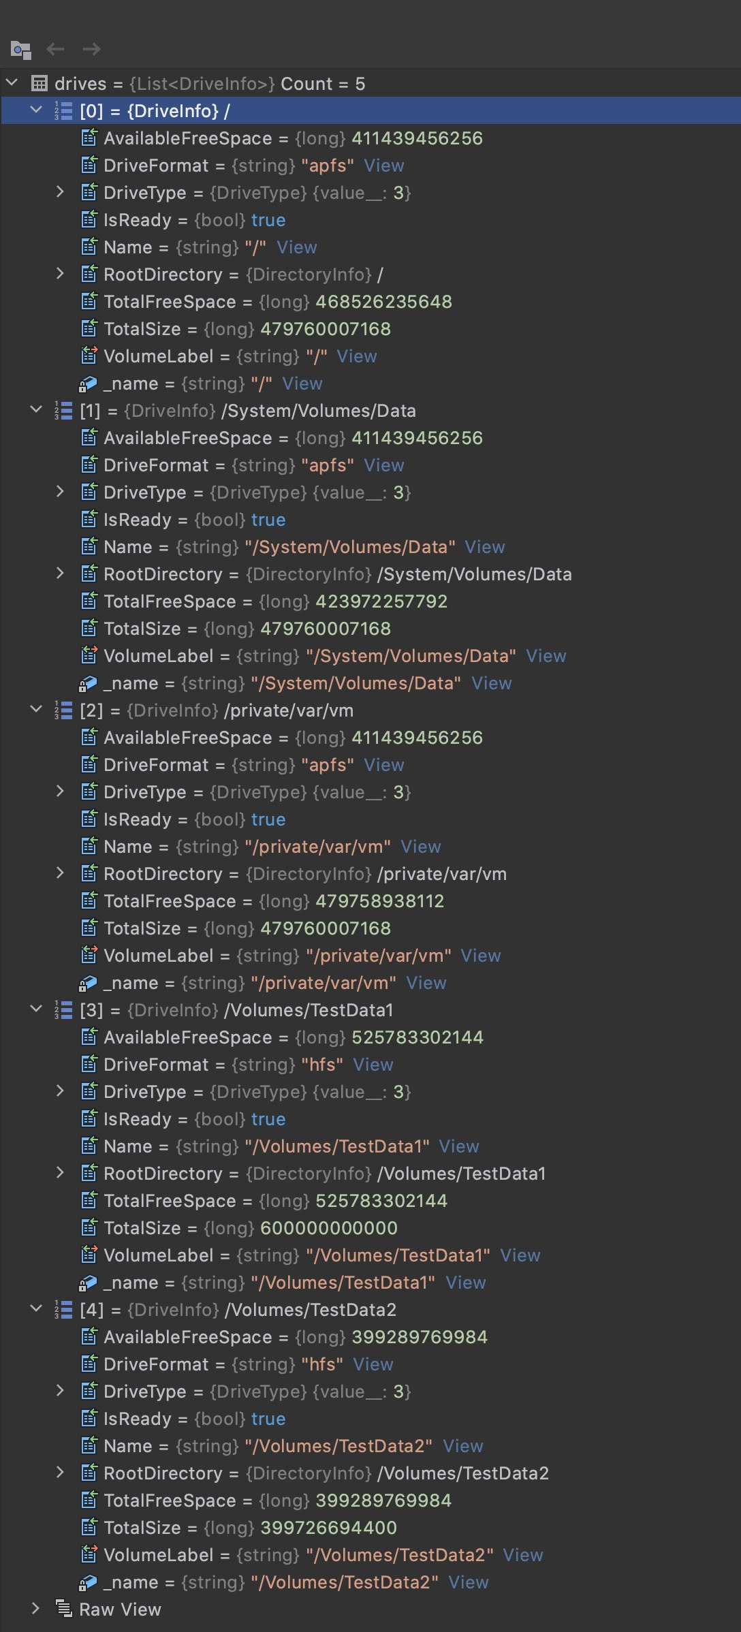Expand the Raw View node
The image size is (741, 1632).
click(36, 1609)
